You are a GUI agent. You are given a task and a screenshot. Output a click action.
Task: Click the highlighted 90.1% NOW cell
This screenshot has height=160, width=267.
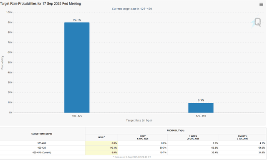(101, 148)
